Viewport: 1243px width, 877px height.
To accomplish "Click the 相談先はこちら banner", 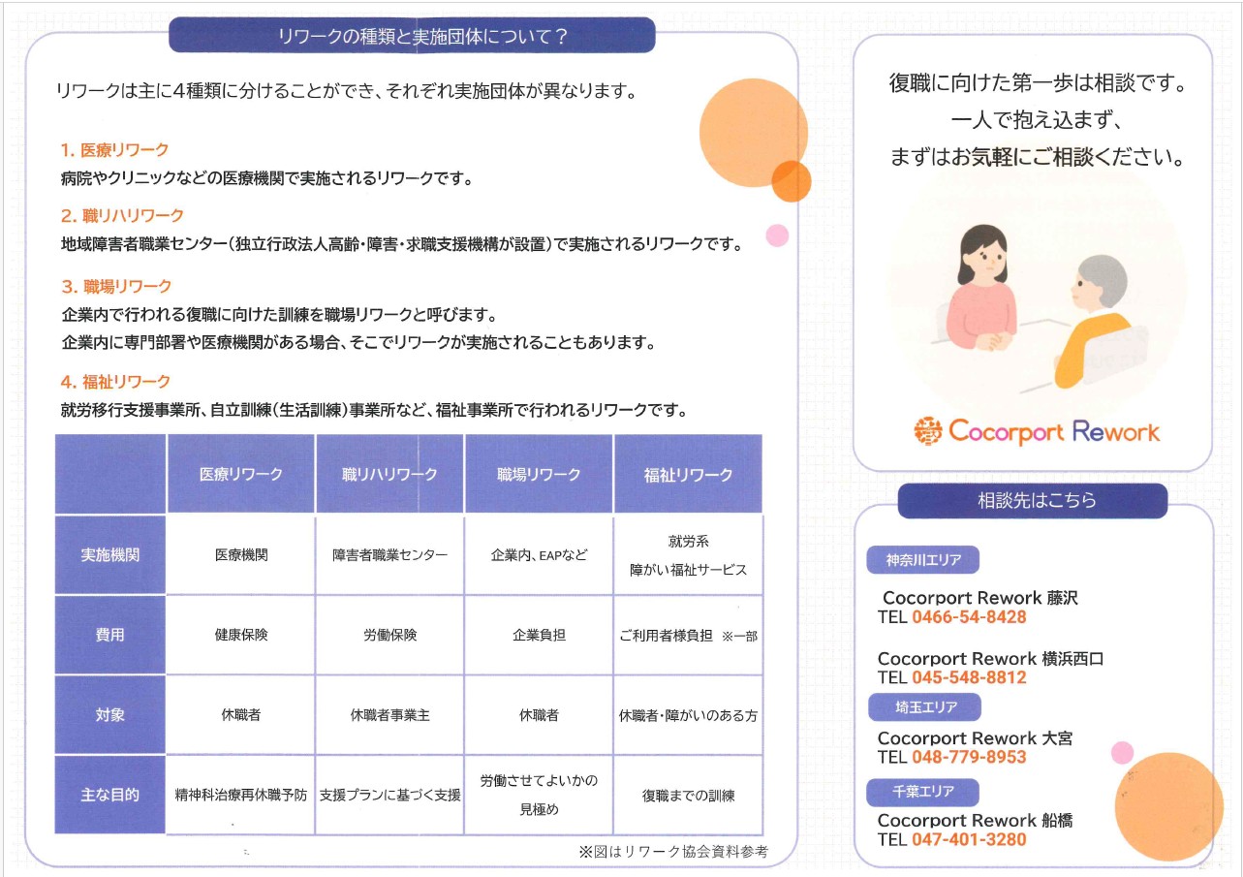I will click(1033, 501).
